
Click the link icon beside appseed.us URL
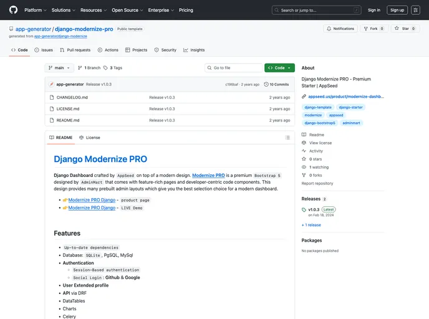pos(304,97)
